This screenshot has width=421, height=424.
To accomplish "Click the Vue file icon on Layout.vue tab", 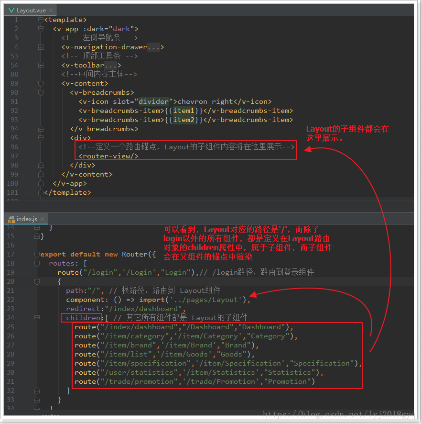I will point(11,10).
